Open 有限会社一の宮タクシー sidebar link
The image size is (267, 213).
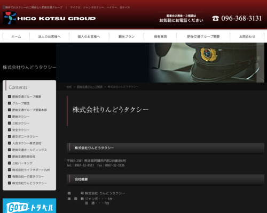click(x=28, y=176)
